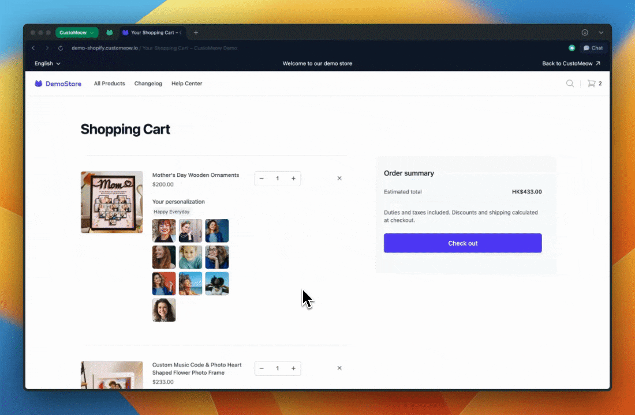The image size is (635, 415).
Task: Decrease quantity of Mother's Day Wooden Ornaments
Action: (262, 178)
